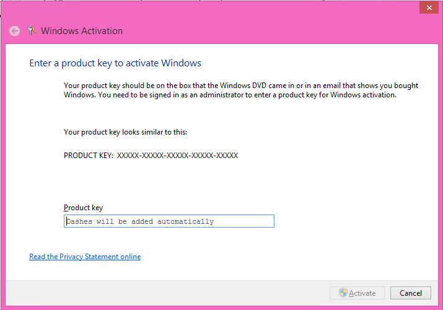The image size is (443, 310).
Task: Click the sentence about signing in as administrator
Action: [x=247, y=95]
